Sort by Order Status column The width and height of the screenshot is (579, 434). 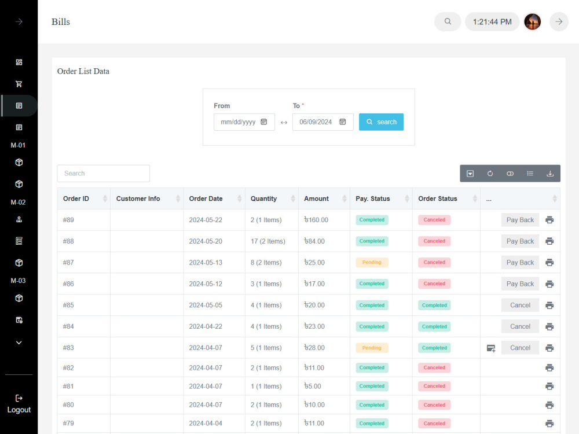click(x=446, y=198)
